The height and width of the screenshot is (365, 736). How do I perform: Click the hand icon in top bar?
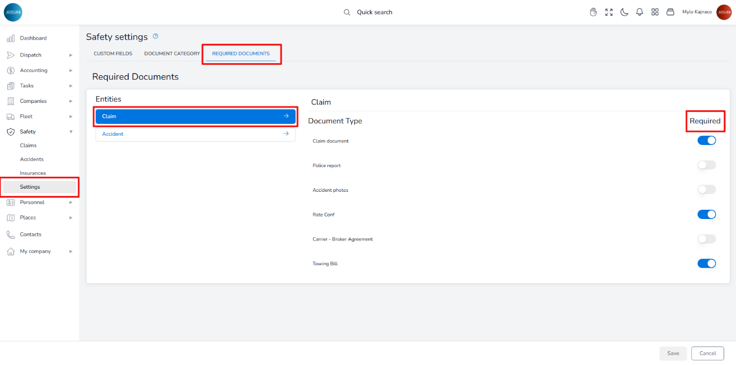pos(593,12)
